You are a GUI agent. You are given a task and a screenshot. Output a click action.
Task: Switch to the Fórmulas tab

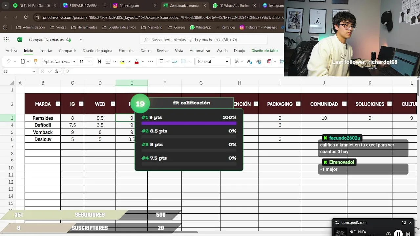coord(126,51)
